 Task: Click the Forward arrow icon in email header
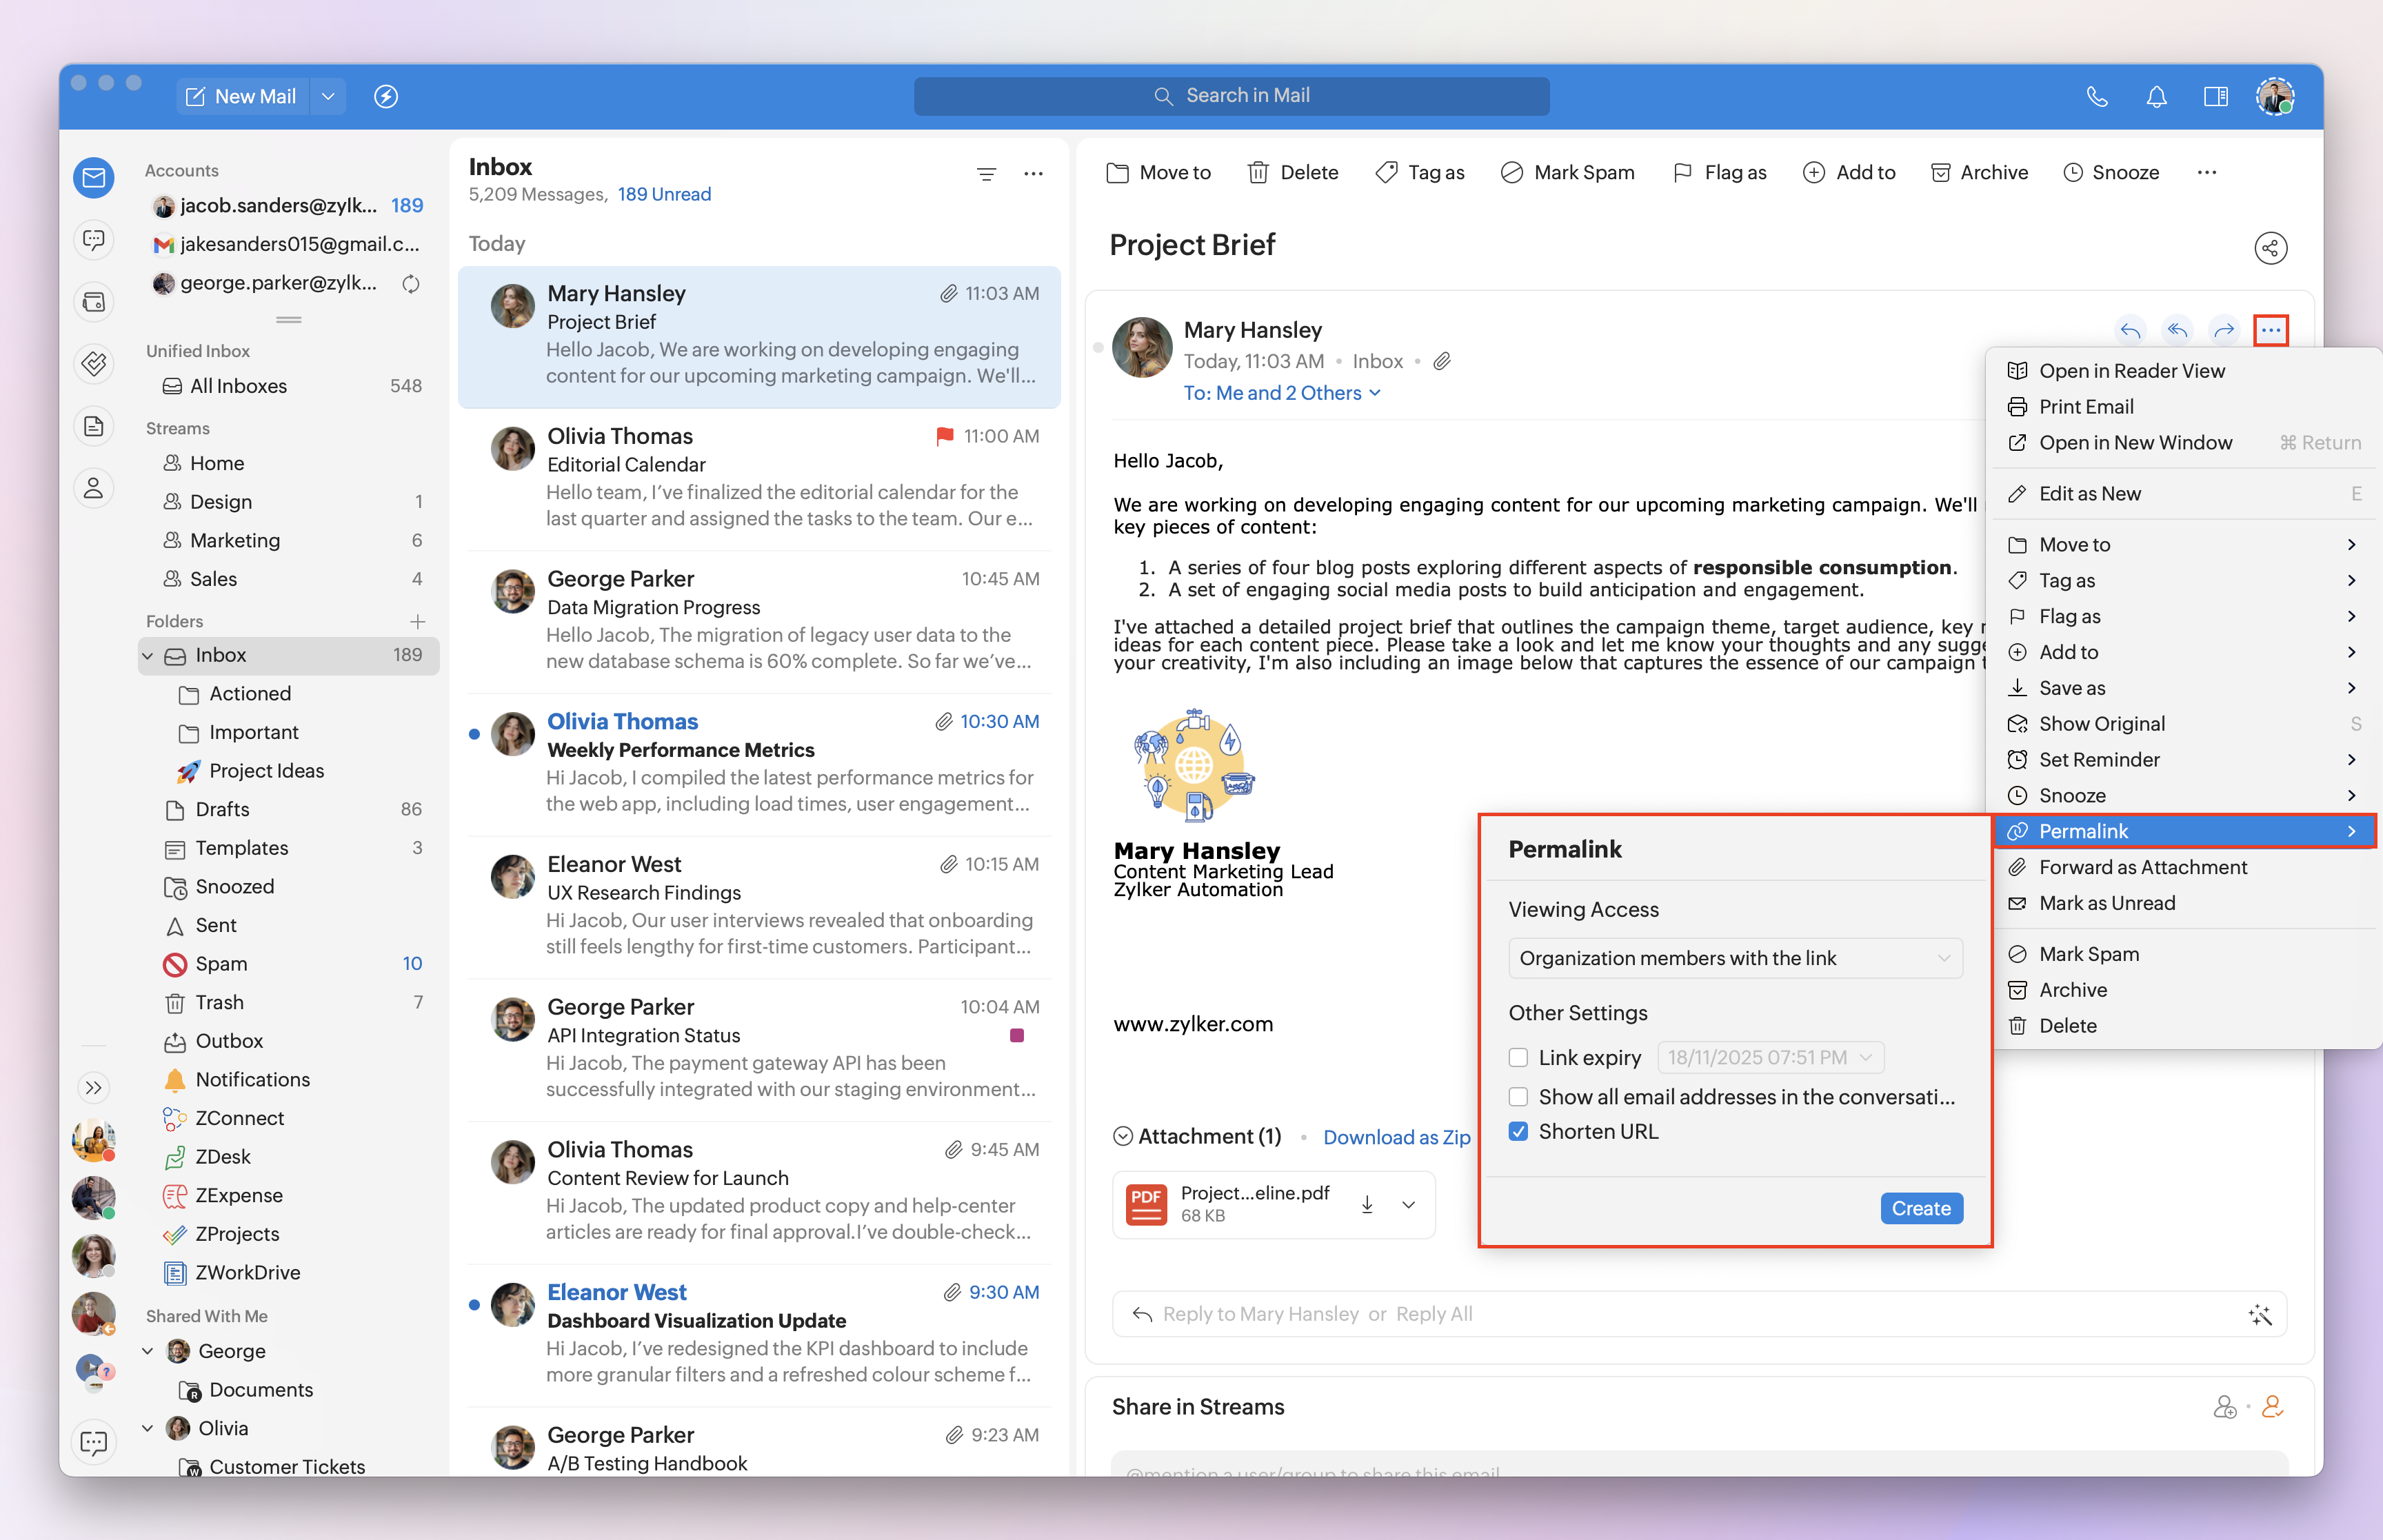(2224, 330)
